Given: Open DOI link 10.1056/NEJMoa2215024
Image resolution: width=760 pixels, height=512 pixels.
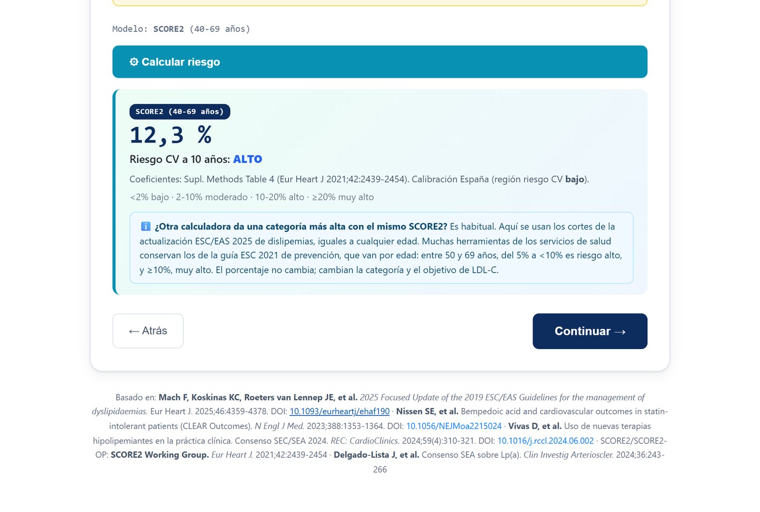Looking at the screenshot, I should [454, 426].
